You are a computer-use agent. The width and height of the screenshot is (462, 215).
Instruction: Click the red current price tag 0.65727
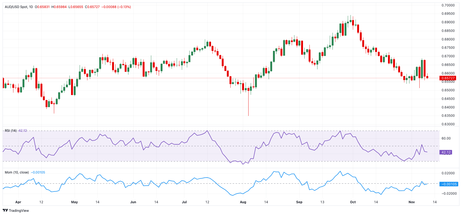[x=448, y=78]
